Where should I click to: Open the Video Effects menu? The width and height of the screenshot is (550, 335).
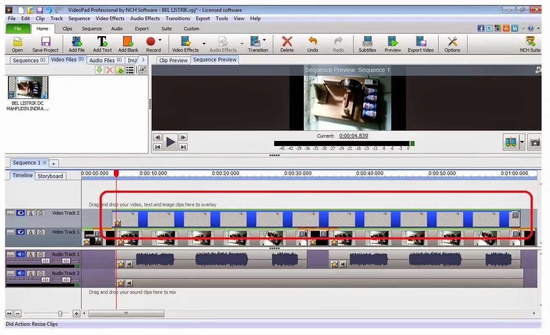tap(110, 19)
